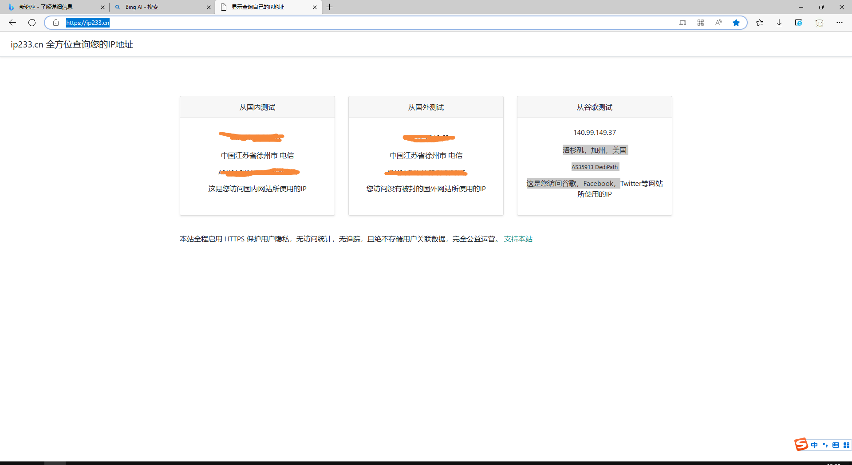Viewport: 852px width, 465px height.
Task: Toggle Sogou punctuation mode
Action: point(825,445)
